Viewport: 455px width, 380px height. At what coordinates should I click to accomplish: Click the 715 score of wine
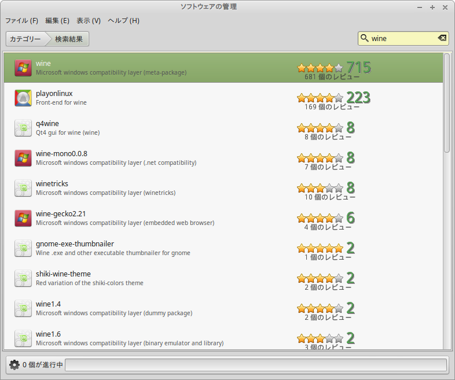pos(359,67)
